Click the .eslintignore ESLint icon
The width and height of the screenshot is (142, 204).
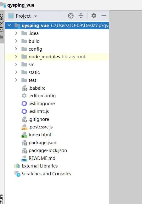24,104
